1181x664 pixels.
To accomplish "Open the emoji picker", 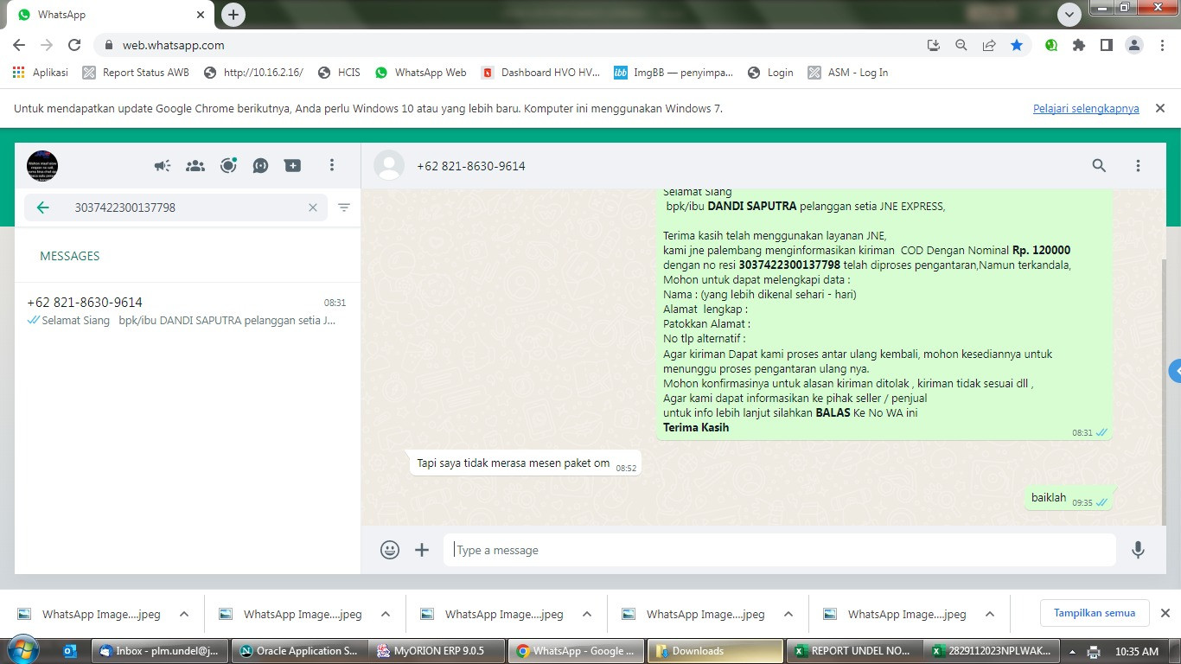I will pyautogui.click(x=390, y=550).
